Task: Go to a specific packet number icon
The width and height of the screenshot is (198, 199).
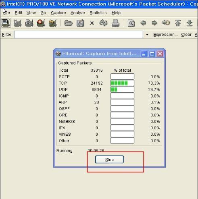Action: tap(166, 23)
